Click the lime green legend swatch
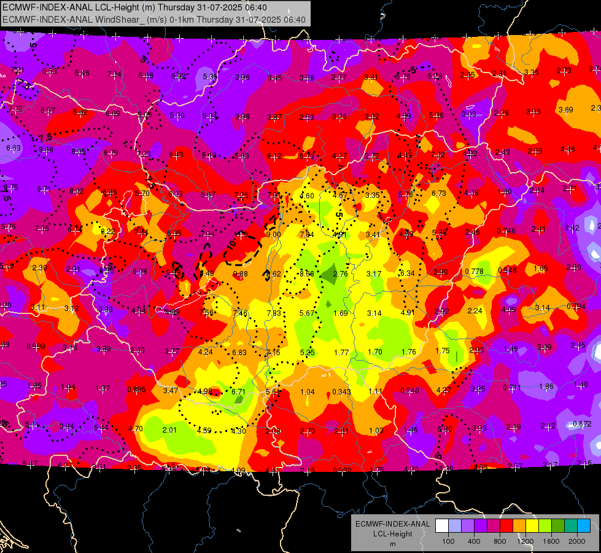The image size is (601, 553). pyautogui.click(x=545, y=526)
